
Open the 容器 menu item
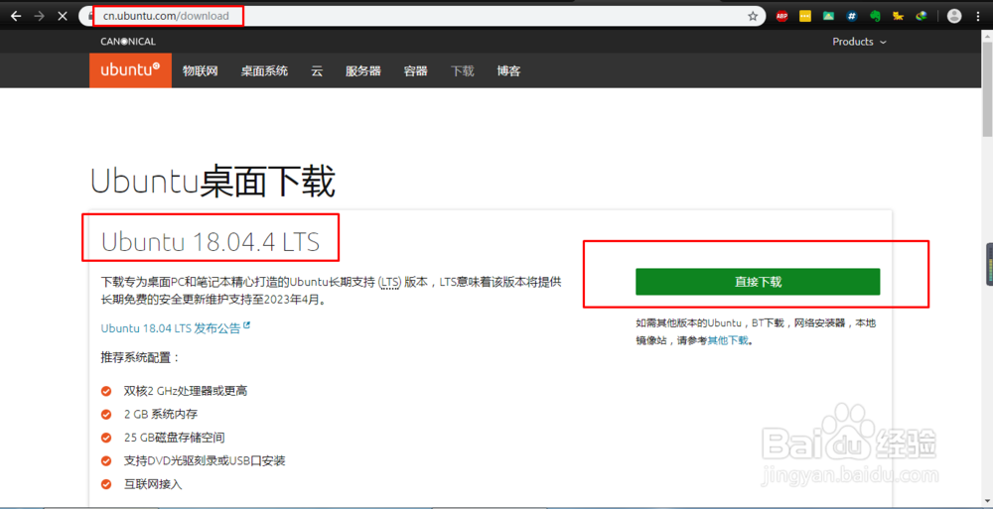click(415, 70)
